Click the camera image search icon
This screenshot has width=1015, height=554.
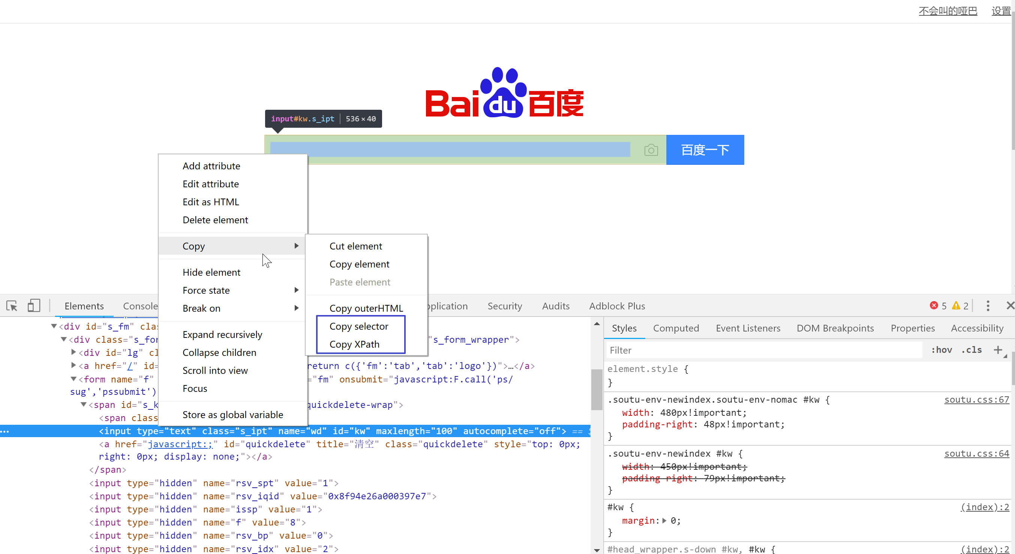click(x=651, y=150)
